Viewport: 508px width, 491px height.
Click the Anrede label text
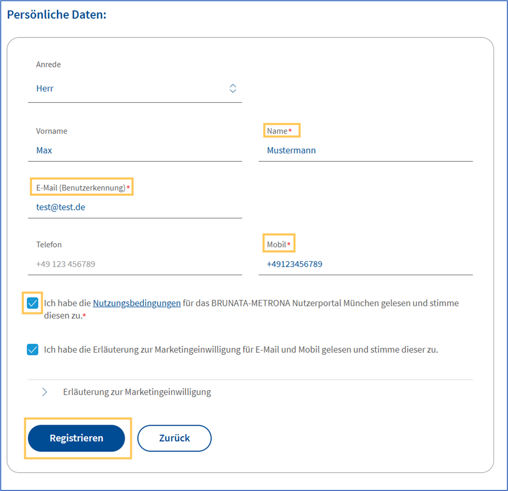[x=48, y=64]
